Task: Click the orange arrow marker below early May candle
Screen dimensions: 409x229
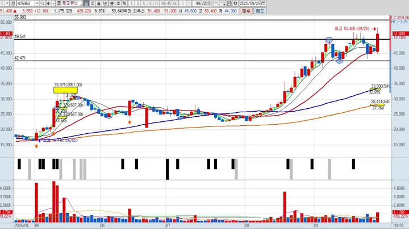Action: tap(36, 146)
